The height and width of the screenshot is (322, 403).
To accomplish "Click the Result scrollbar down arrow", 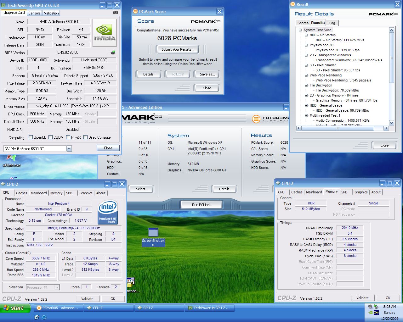I will [392, 123].
